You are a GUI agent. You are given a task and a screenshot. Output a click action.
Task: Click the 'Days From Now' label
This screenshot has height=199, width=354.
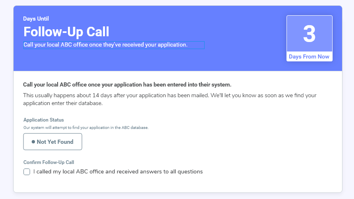pyautogui.click(x=309, y=56)
